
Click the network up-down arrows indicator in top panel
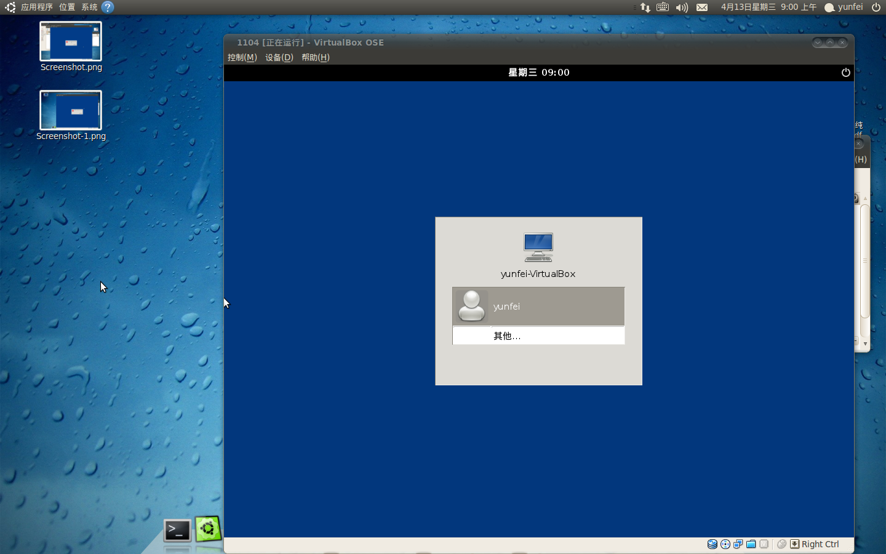click(x=645, y=7)
